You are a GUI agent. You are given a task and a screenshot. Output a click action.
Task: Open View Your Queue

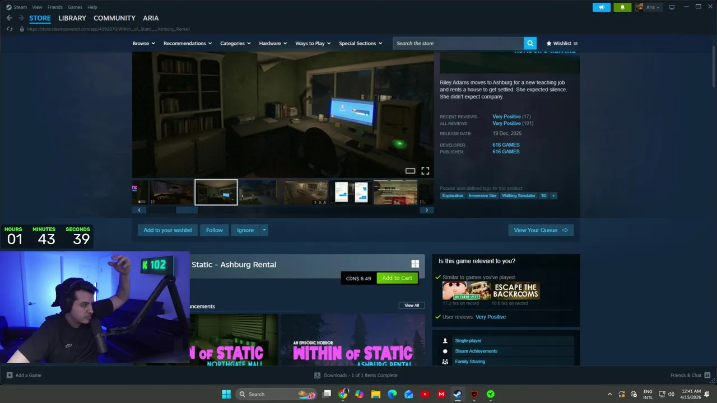541,230
